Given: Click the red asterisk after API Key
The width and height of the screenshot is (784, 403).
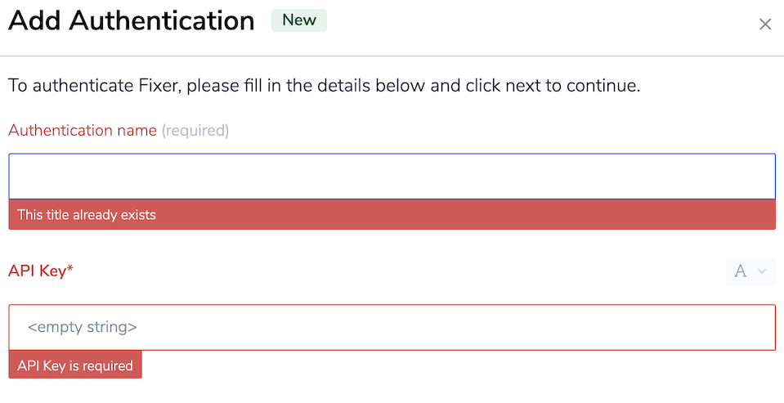Looking at the screenshot, I should pos(70,270).
